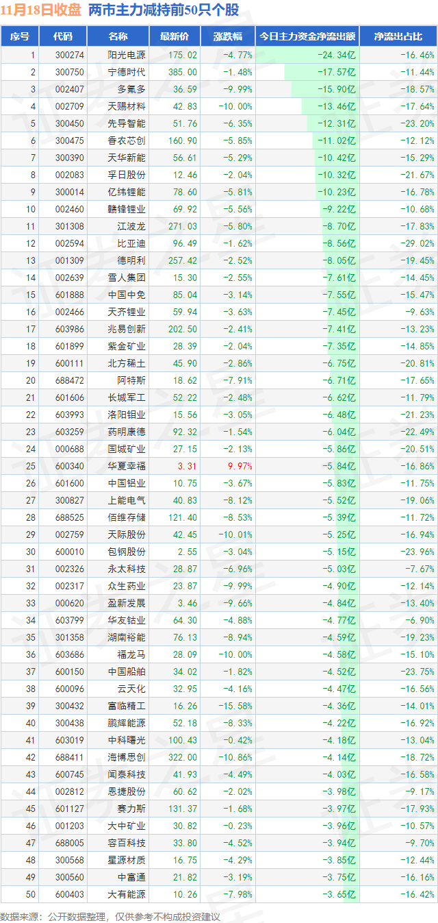Viewport: 438px width, 923px height.
Task: Click stock code 000620
Action: [70, 603]
